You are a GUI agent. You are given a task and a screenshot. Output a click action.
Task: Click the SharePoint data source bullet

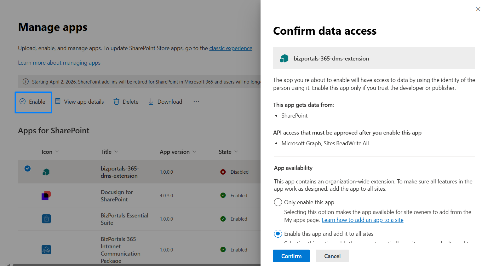(x=294, y=116)
